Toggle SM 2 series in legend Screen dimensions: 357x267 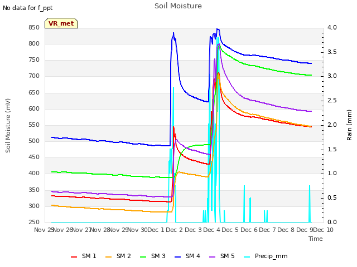118,256
